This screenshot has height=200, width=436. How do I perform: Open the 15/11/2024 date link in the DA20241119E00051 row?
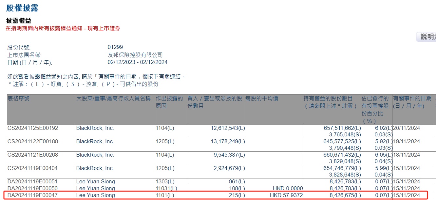407,182
